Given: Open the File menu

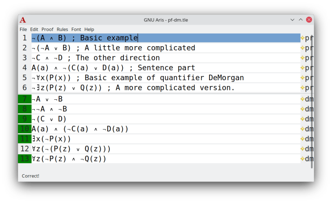Looking at the screenshot, I should [23, 30].
